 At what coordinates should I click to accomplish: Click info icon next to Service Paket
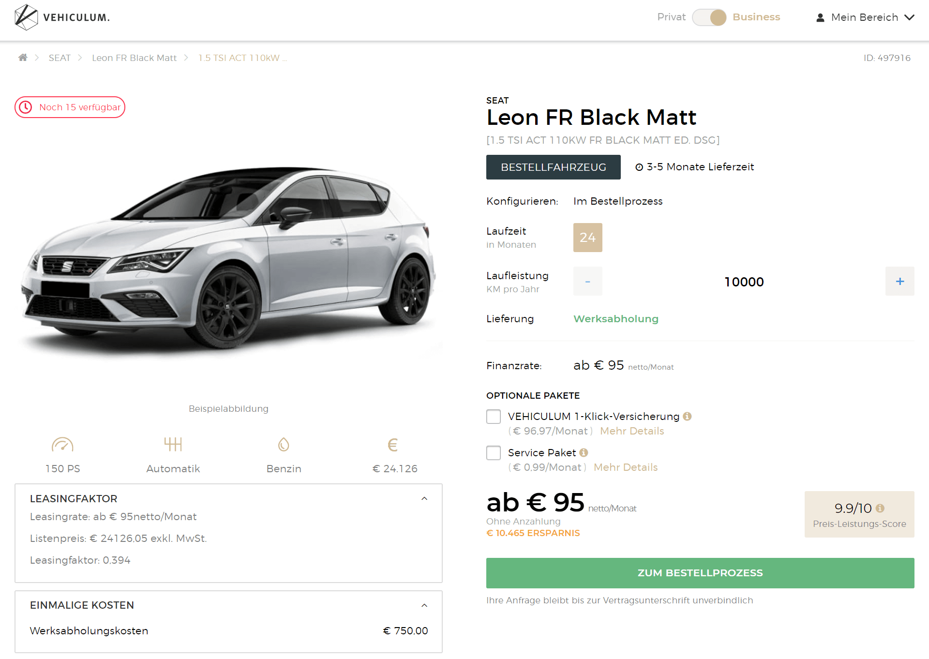pyautogui.click(x=584, y=452)
